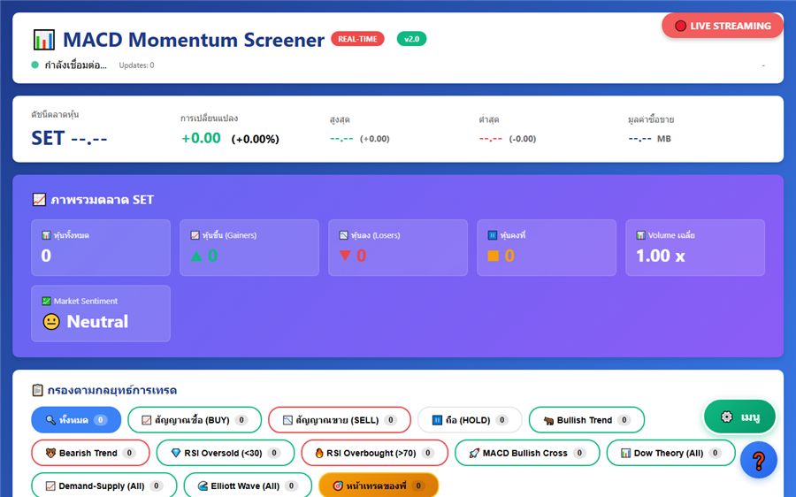Click the chart icon on Dow Theory
796x497 pixels.
tap(625, 453)
